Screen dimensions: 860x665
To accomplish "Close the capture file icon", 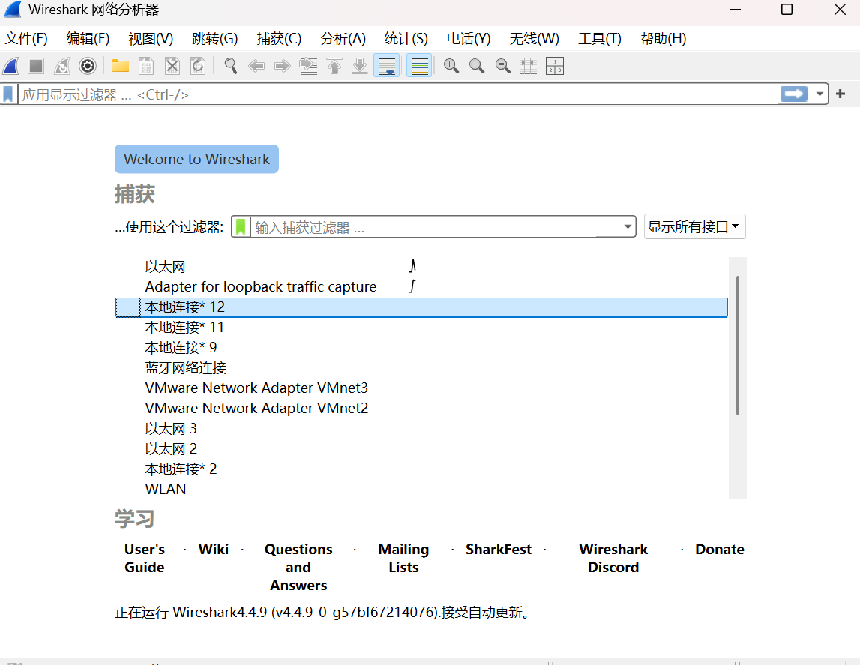I will [x=172, y=66].
